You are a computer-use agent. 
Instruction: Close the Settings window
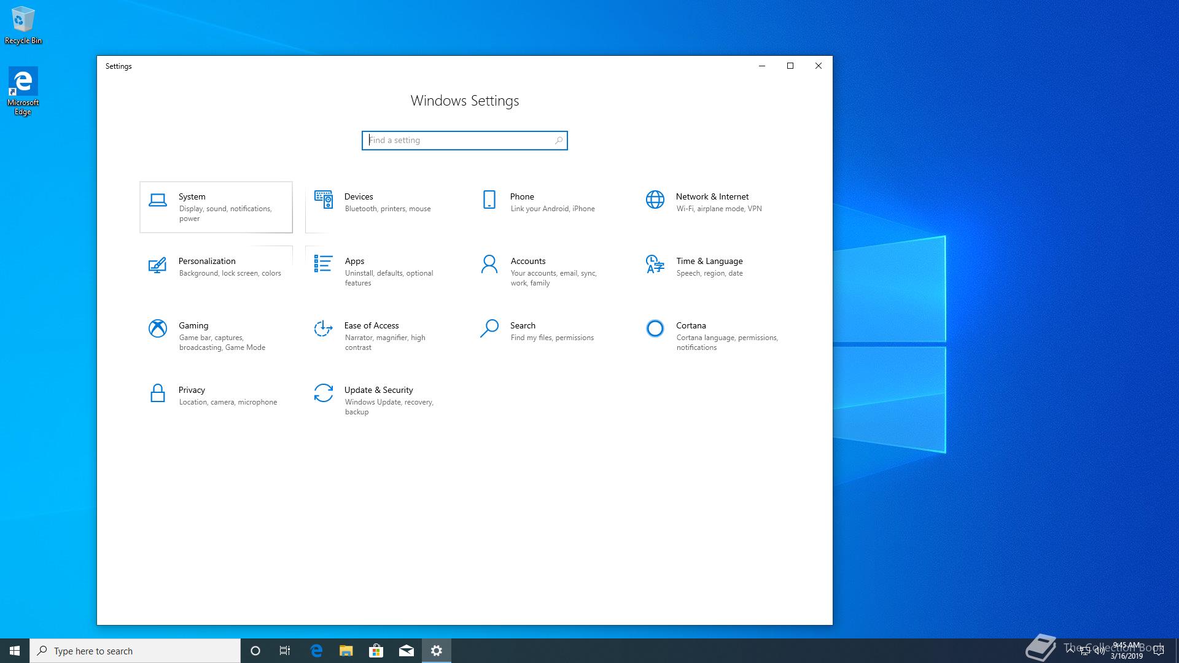pos(819,66)
